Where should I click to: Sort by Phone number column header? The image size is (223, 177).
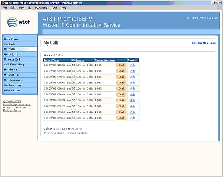105,60
